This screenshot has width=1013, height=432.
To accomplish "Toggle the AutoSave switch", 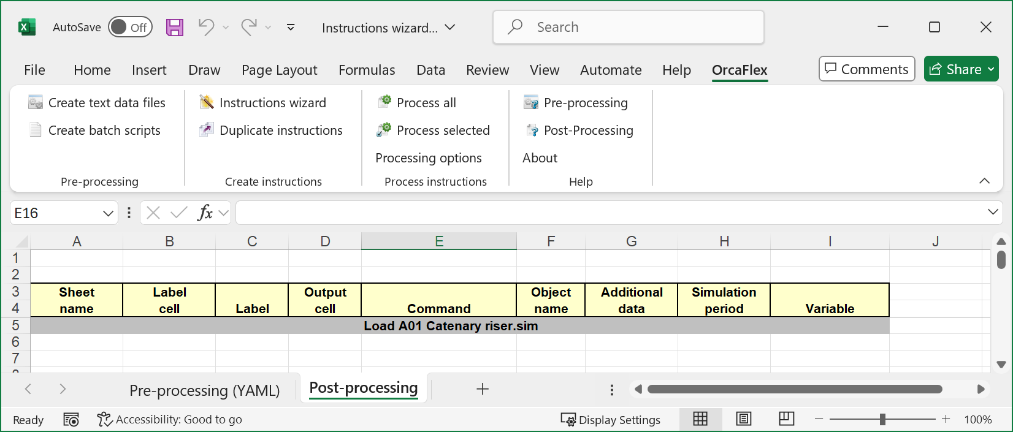I will [x=130, y=28].
